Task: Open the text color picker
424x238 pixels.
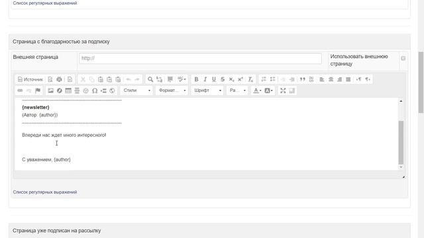Action: point(257,91)
